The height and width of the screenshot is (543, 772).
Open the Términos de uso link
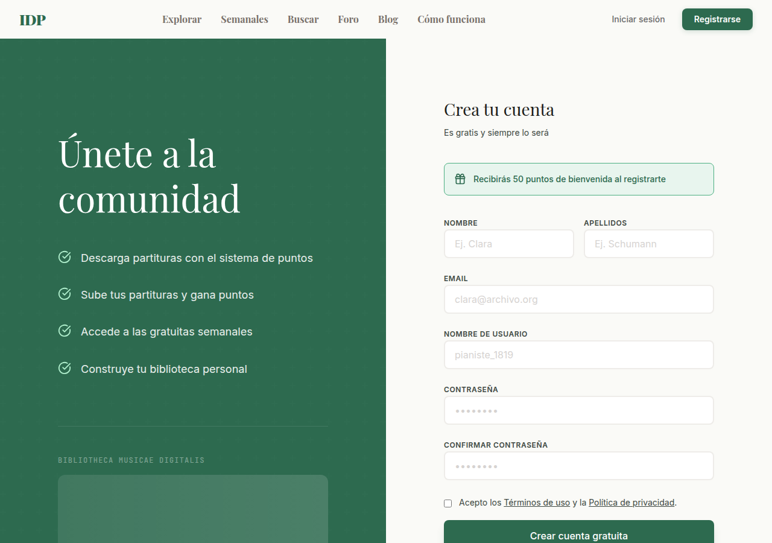point(537,503)
